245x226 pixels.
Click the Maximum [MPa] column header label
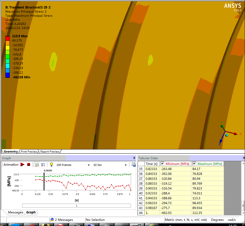210,164
